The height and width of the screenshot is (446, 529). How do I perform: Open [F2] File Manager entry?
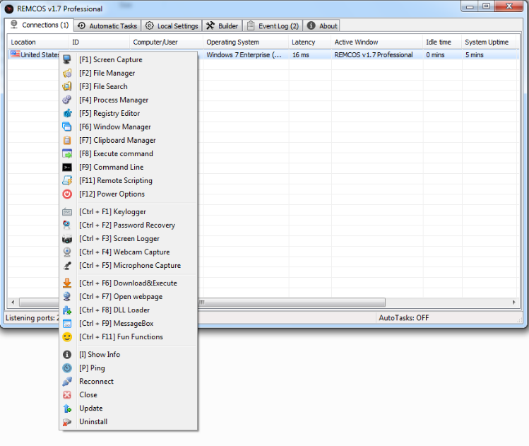point(129,73)
